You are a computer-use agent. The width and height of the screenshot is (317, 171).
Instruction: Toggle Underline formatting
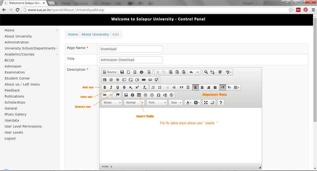click(x=117, y=88)
